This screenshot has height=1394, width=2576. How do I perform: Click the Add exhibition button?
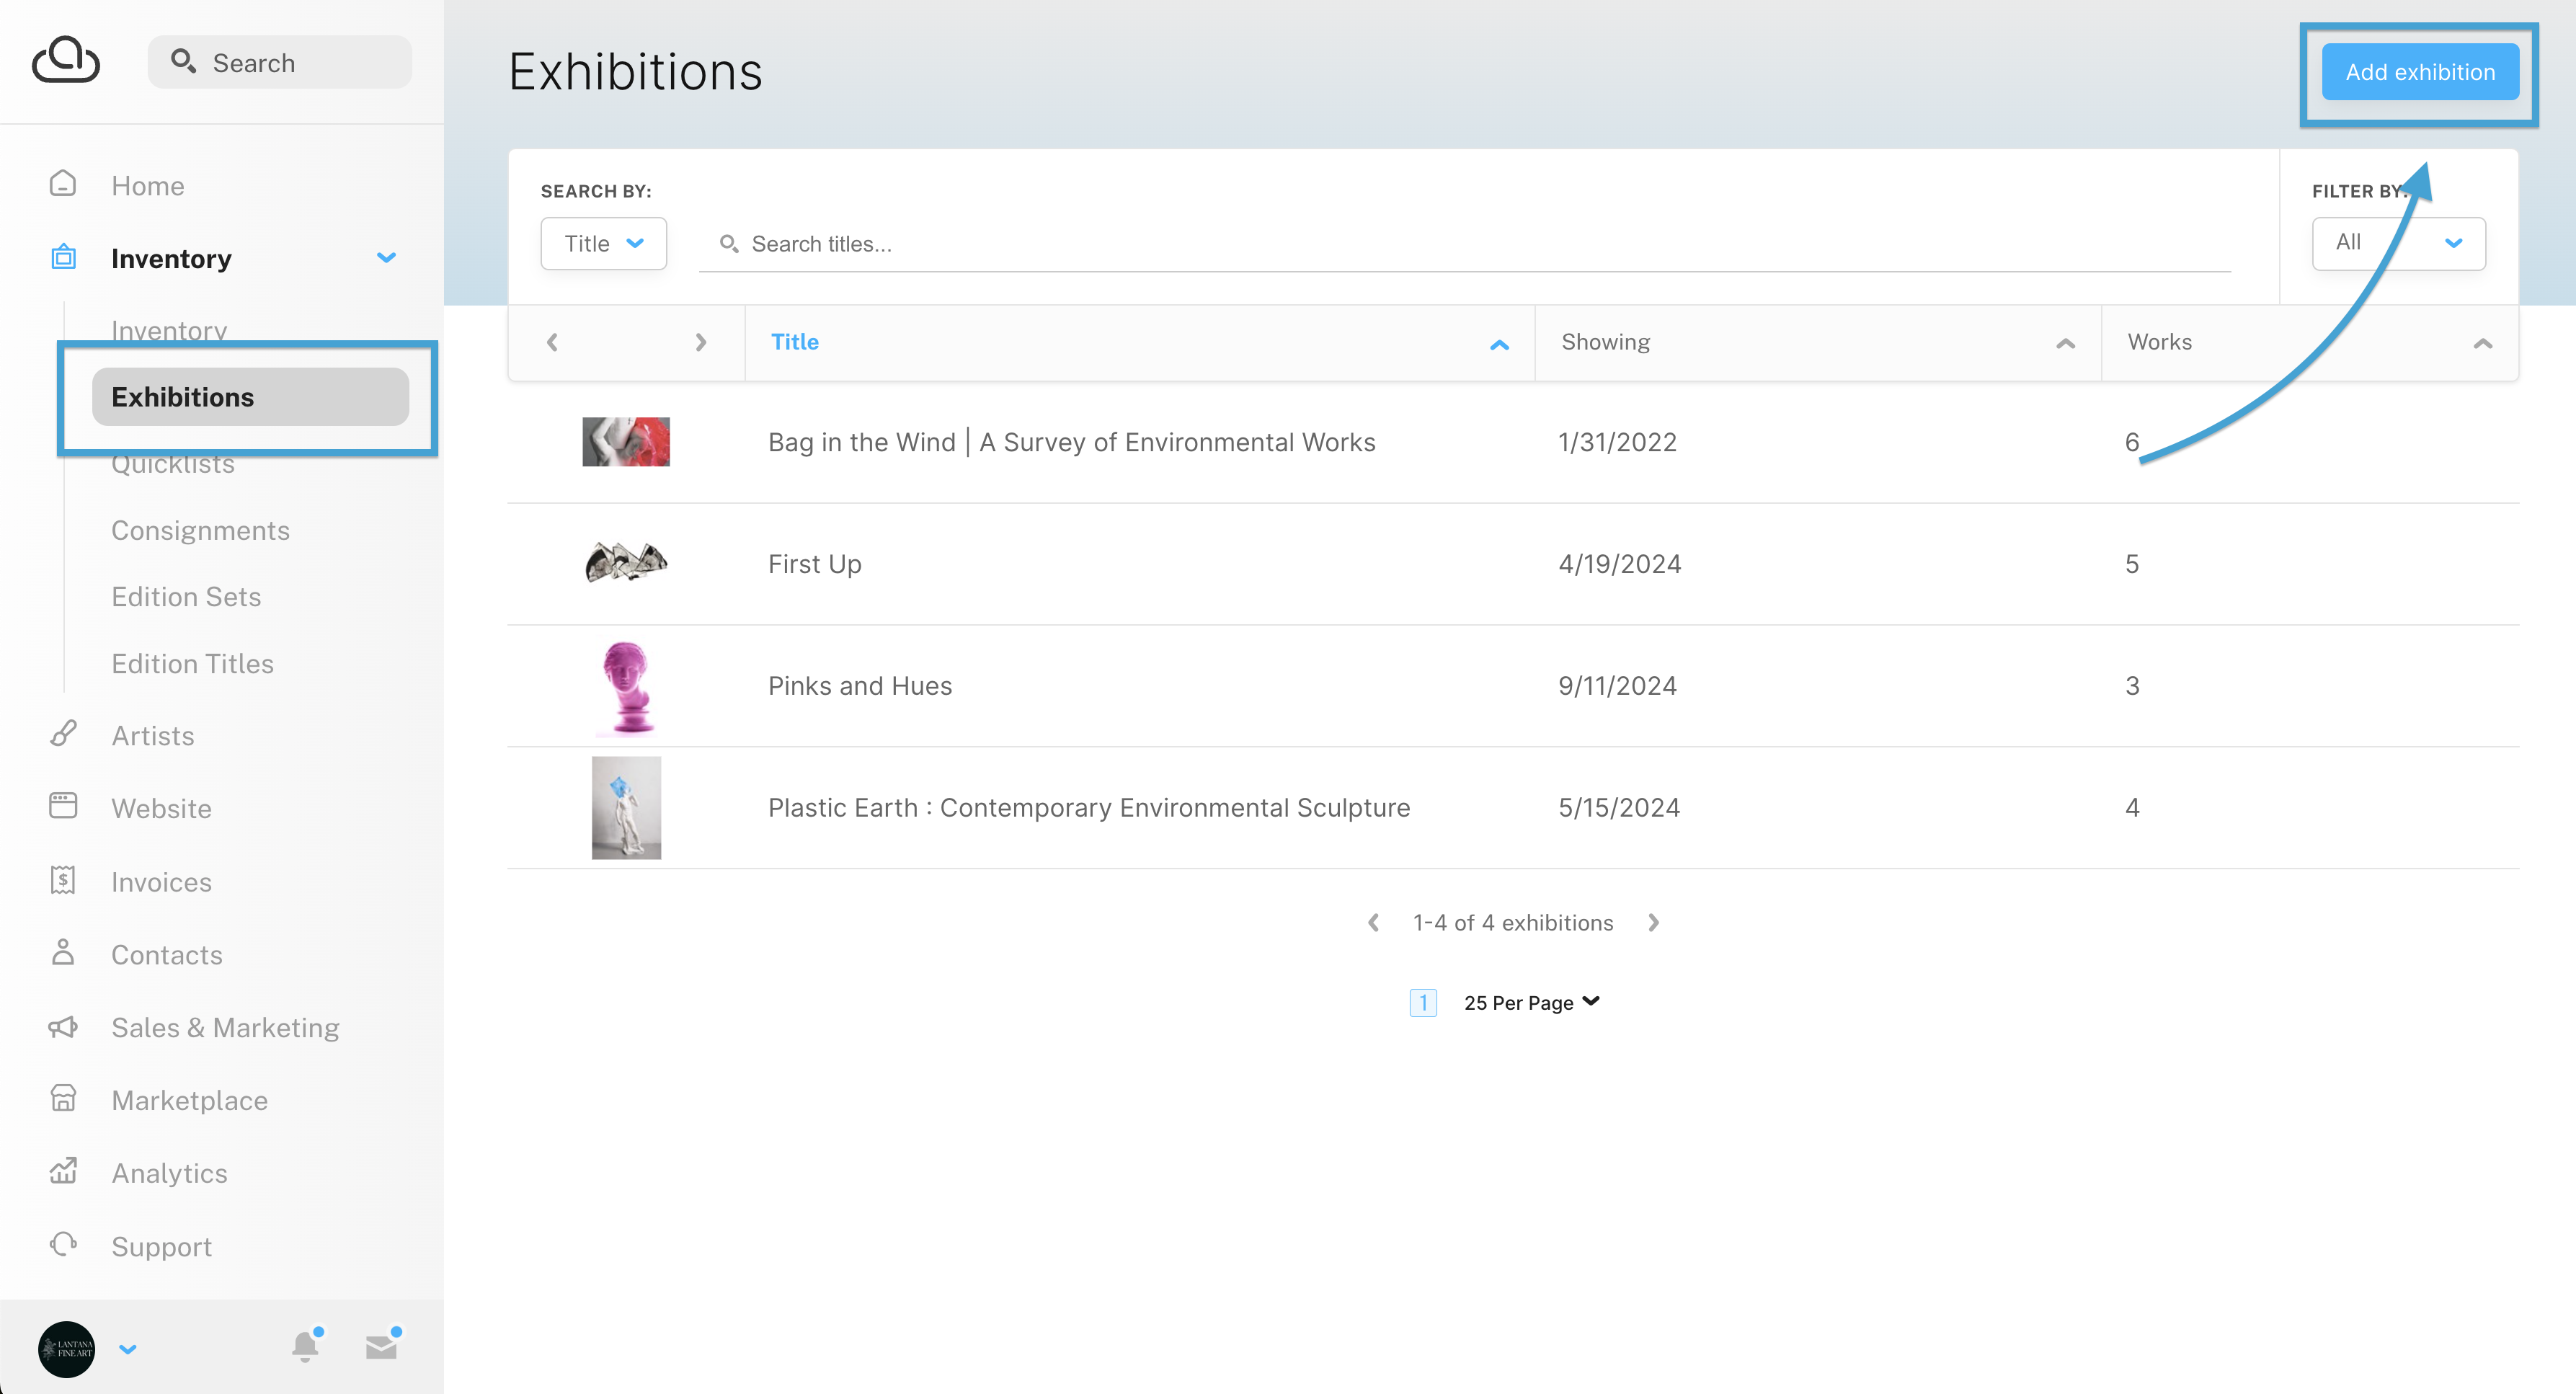(2421, 71)
